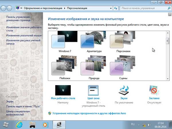Click the shield icon beside Aero troubleshooting
Viewport: 172px width, 129px height.
click(x=50, y=113)
